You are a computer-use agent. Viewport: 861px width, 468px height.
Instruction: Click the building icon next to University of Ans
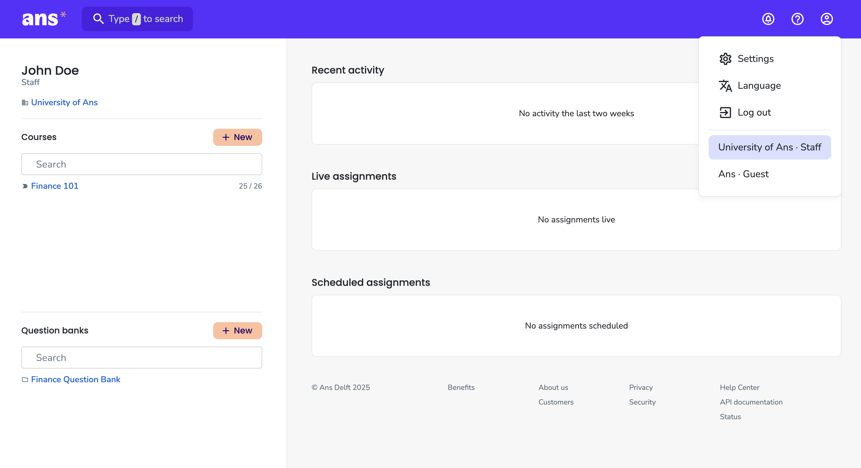25,103
